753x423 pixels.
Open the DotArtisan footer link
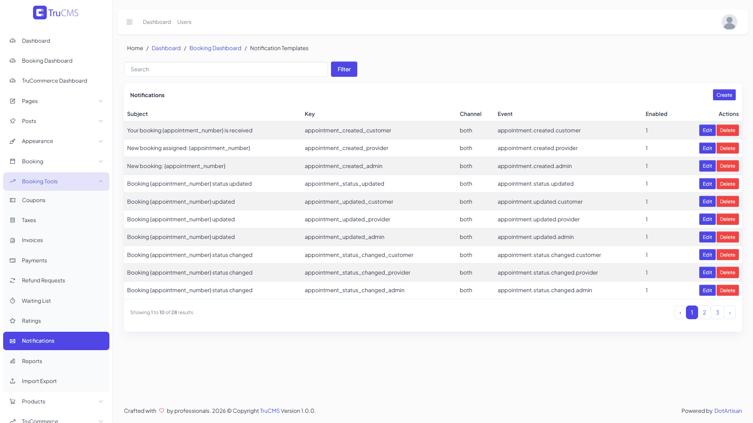pos(728,411)
